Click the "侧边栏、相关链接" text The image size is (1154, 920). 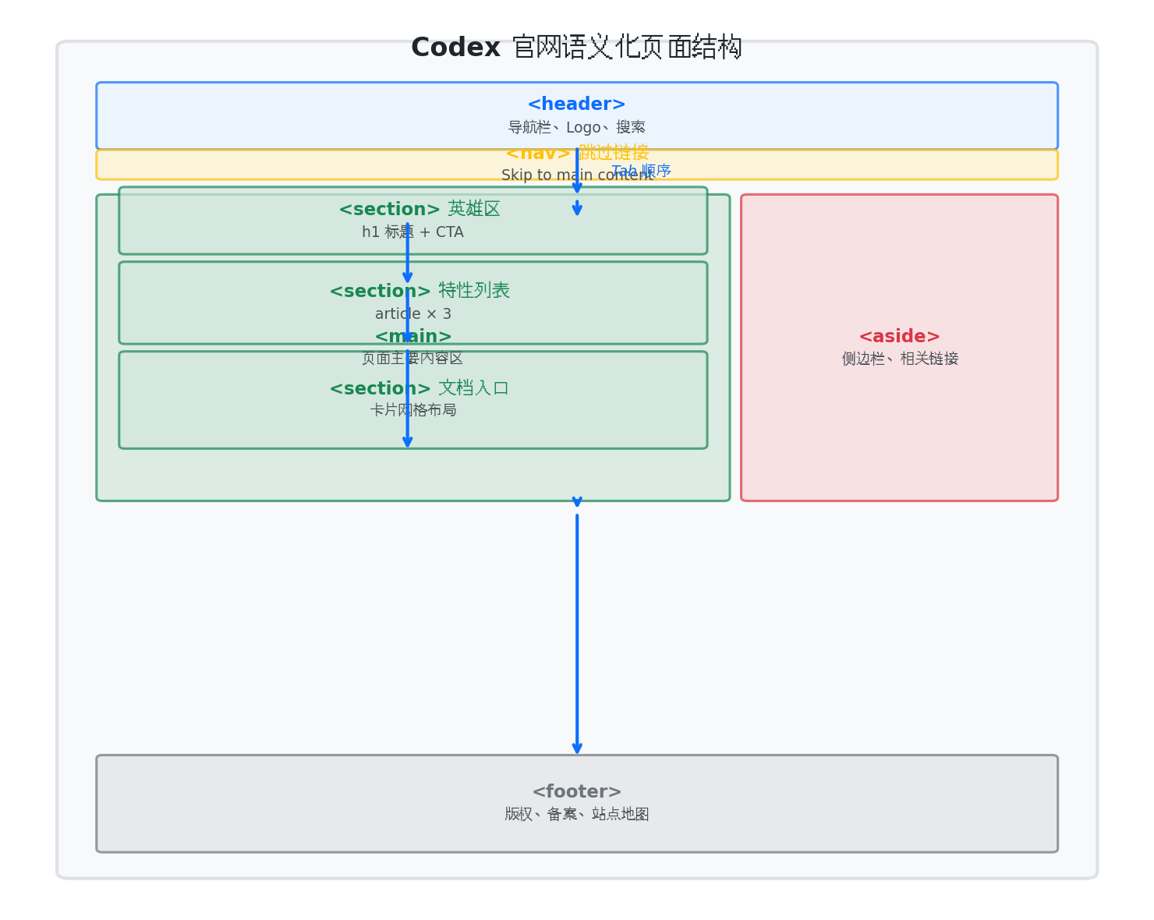(900, 359)
